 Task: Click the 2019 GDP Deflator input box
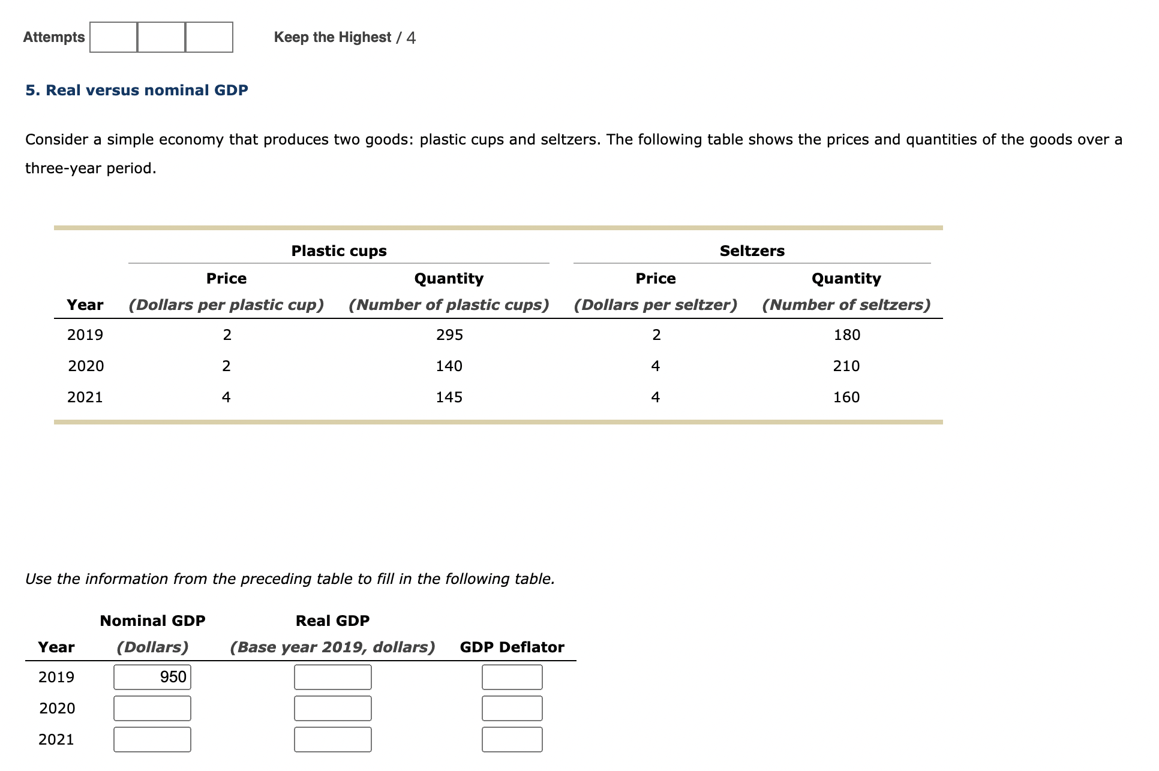[x=512, y=677]
